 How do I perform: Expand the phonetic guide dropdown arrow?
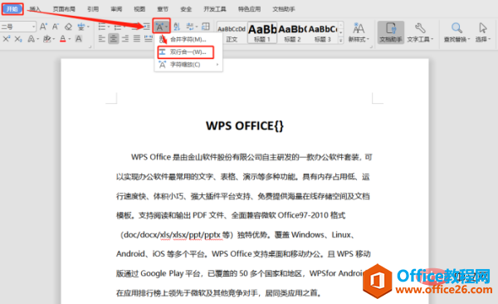tap(88, 27)
